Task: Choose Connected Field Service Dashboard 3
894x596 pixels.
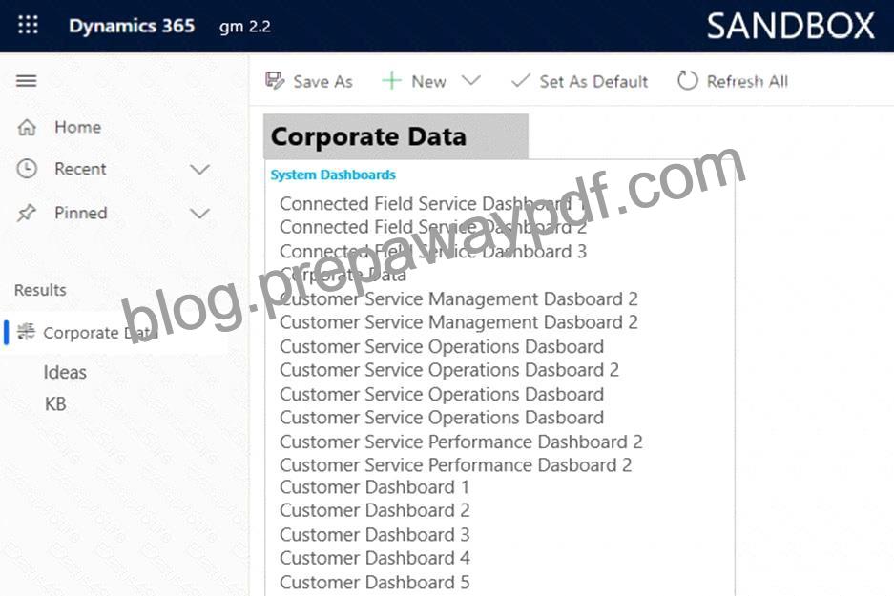Action: point(433,252)
